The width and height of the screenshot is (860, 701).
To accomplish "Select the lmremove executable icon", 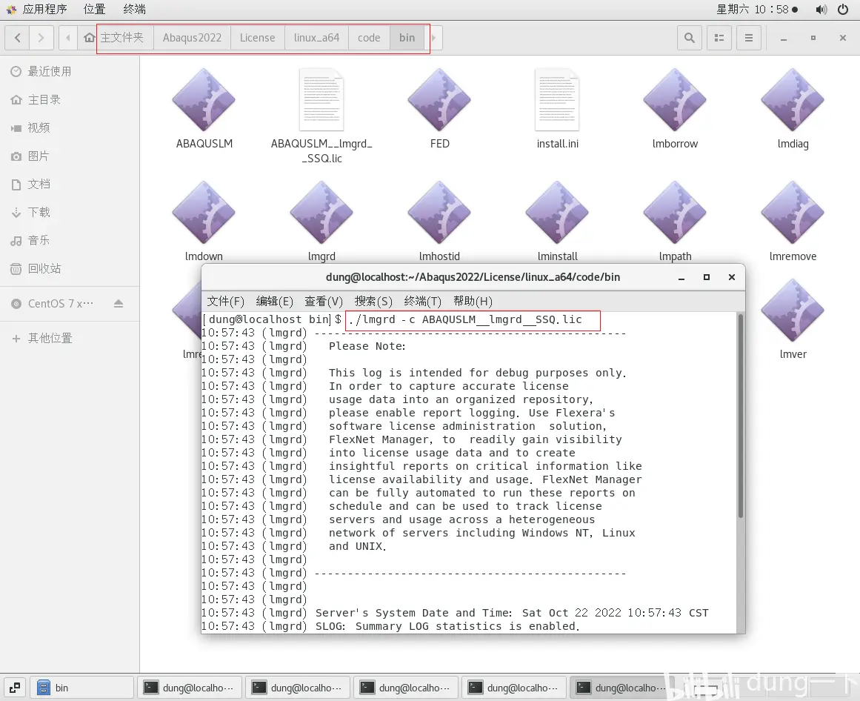I will tap(793, 213).
